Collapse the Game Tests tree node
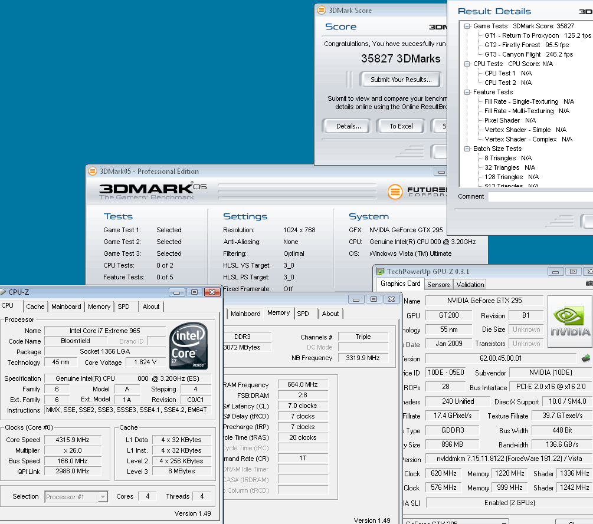This screenshot has width=593, height=524. click(467, 26)
